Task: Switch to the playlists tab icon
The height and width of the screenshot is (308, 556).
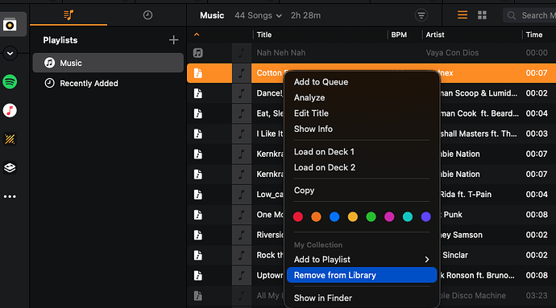Action: click(x=68, y=14)
